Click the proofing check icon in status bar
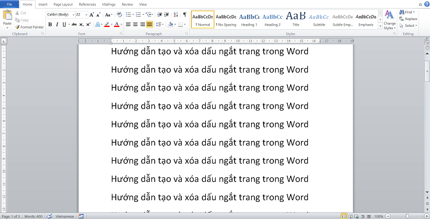This screenshot has width=430, height=219. click(x=50, y=216)
